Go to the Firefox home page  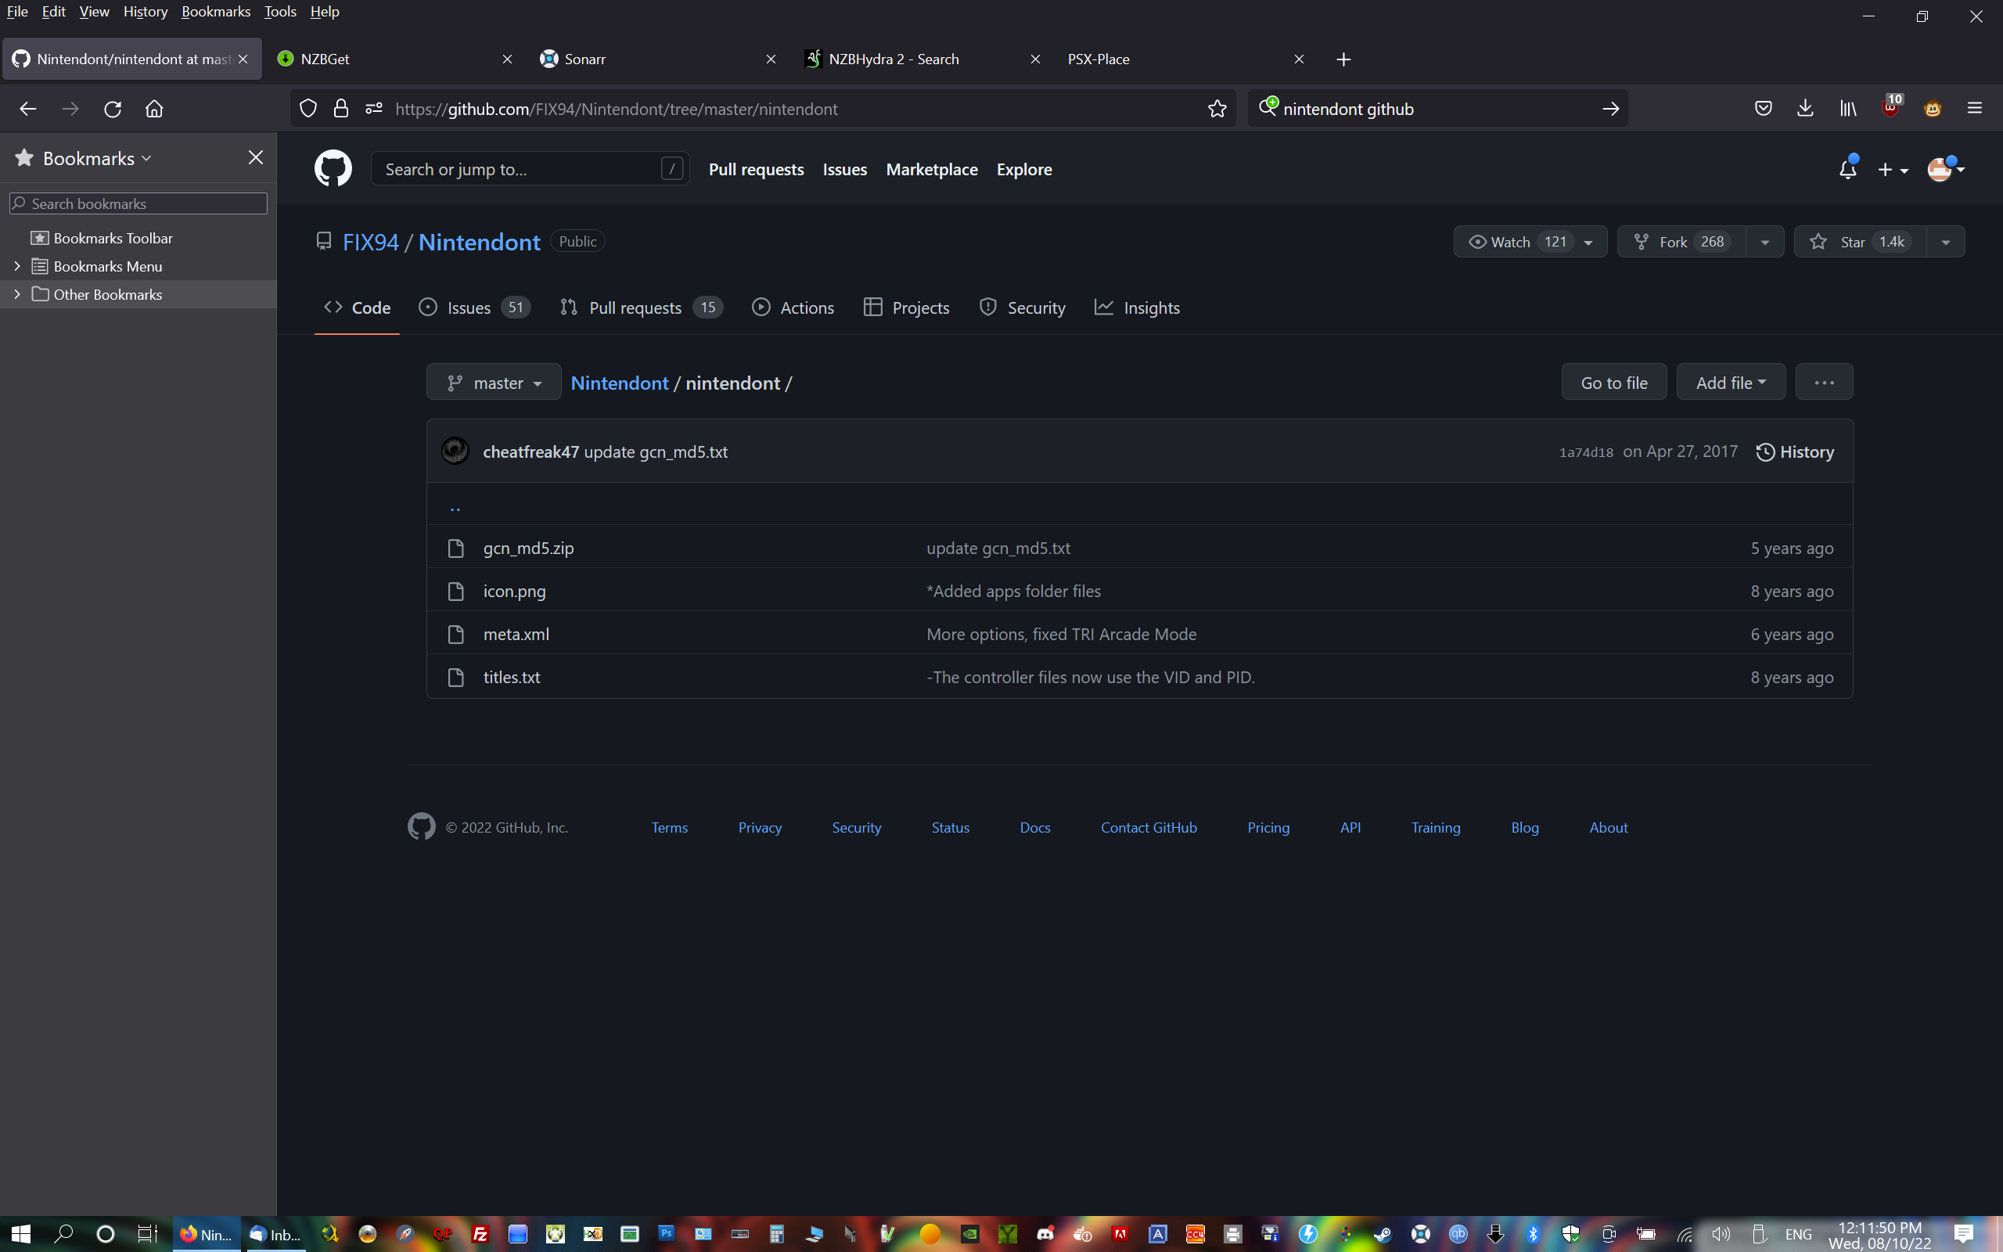(x=154, y=109)
